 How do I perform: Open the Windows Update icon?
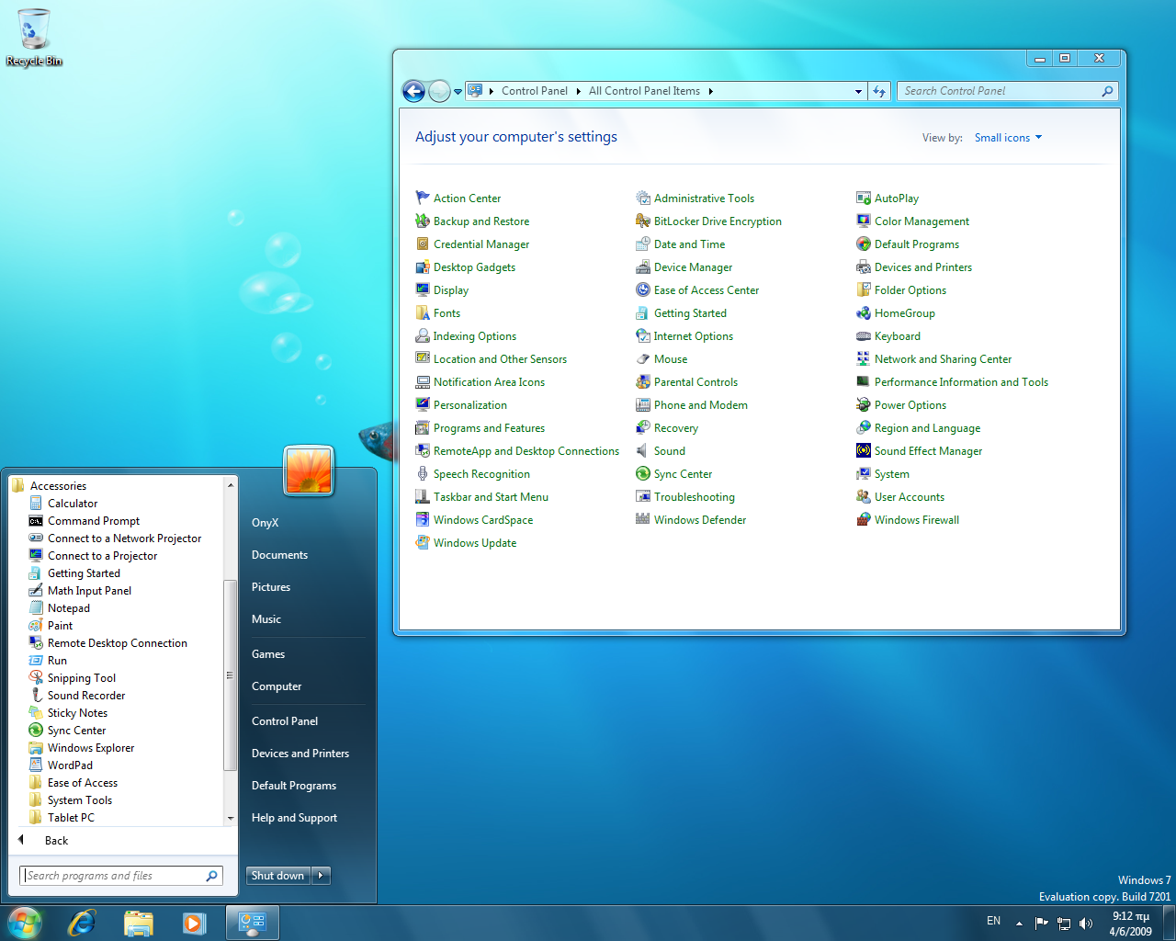coord(423,542)
